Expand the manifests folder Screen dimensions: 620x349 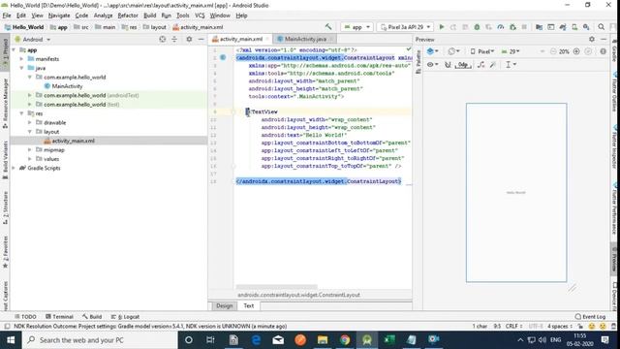(x=21, y=59)
